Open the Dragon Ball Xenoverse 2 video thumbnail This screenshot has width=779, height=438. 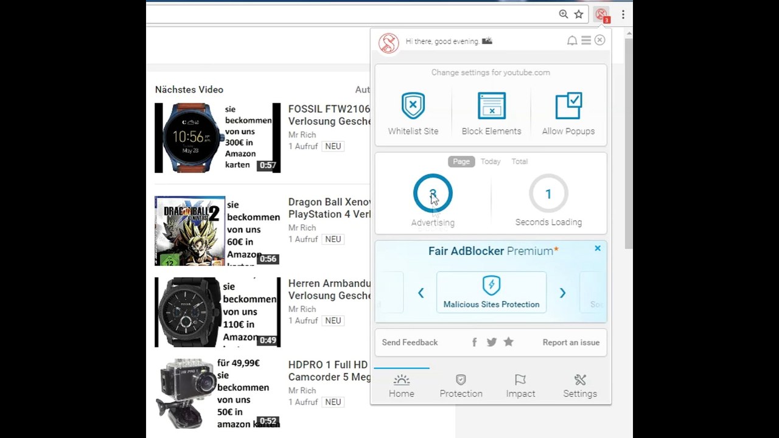tap(218, 231)
